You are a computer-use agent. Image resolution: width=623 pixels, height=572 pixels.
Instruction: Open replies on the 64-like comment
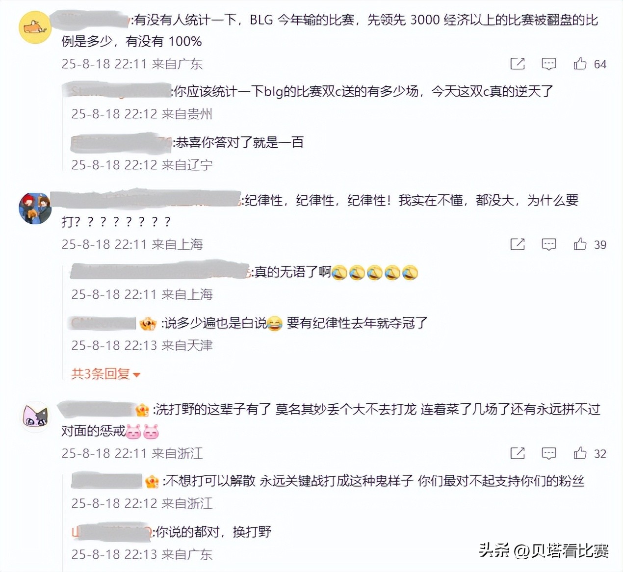click(x=548, y=64)
